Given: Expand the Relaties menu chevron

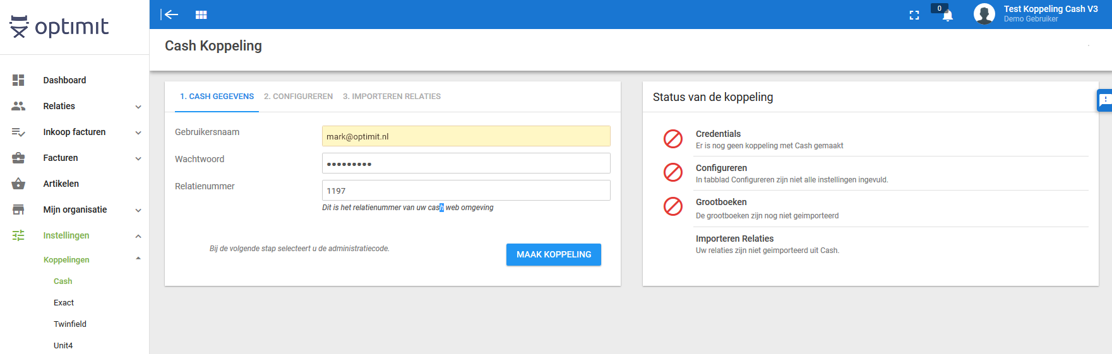Looking at the screenshot, I should (x=138, y=107).
